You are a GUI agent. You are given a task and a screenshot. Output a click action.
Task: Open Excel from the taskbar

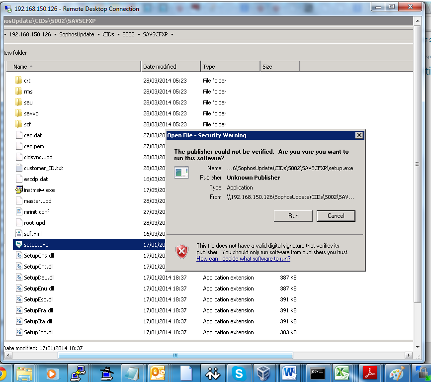(342, 374)
